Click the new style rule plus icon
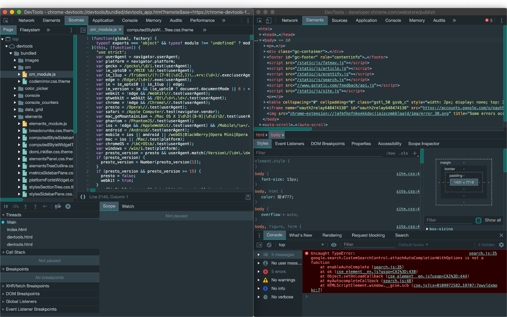This screenshot has width=507, height=317. point(415,153)
